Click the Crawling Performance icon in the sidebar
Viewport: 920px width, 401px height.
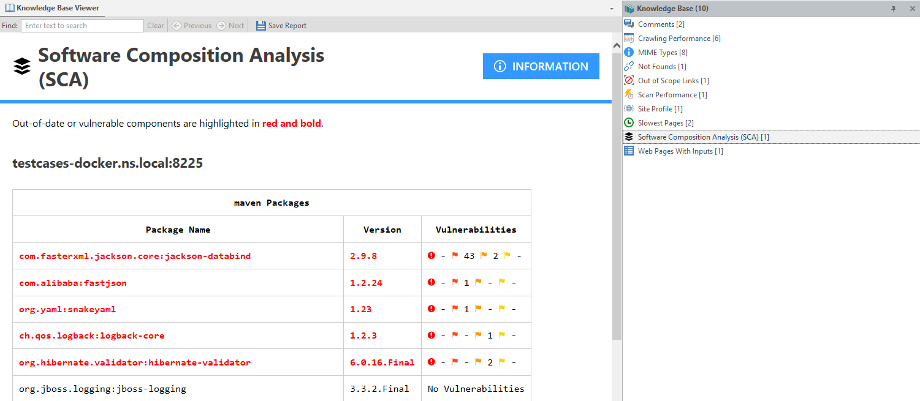(629, 38)
